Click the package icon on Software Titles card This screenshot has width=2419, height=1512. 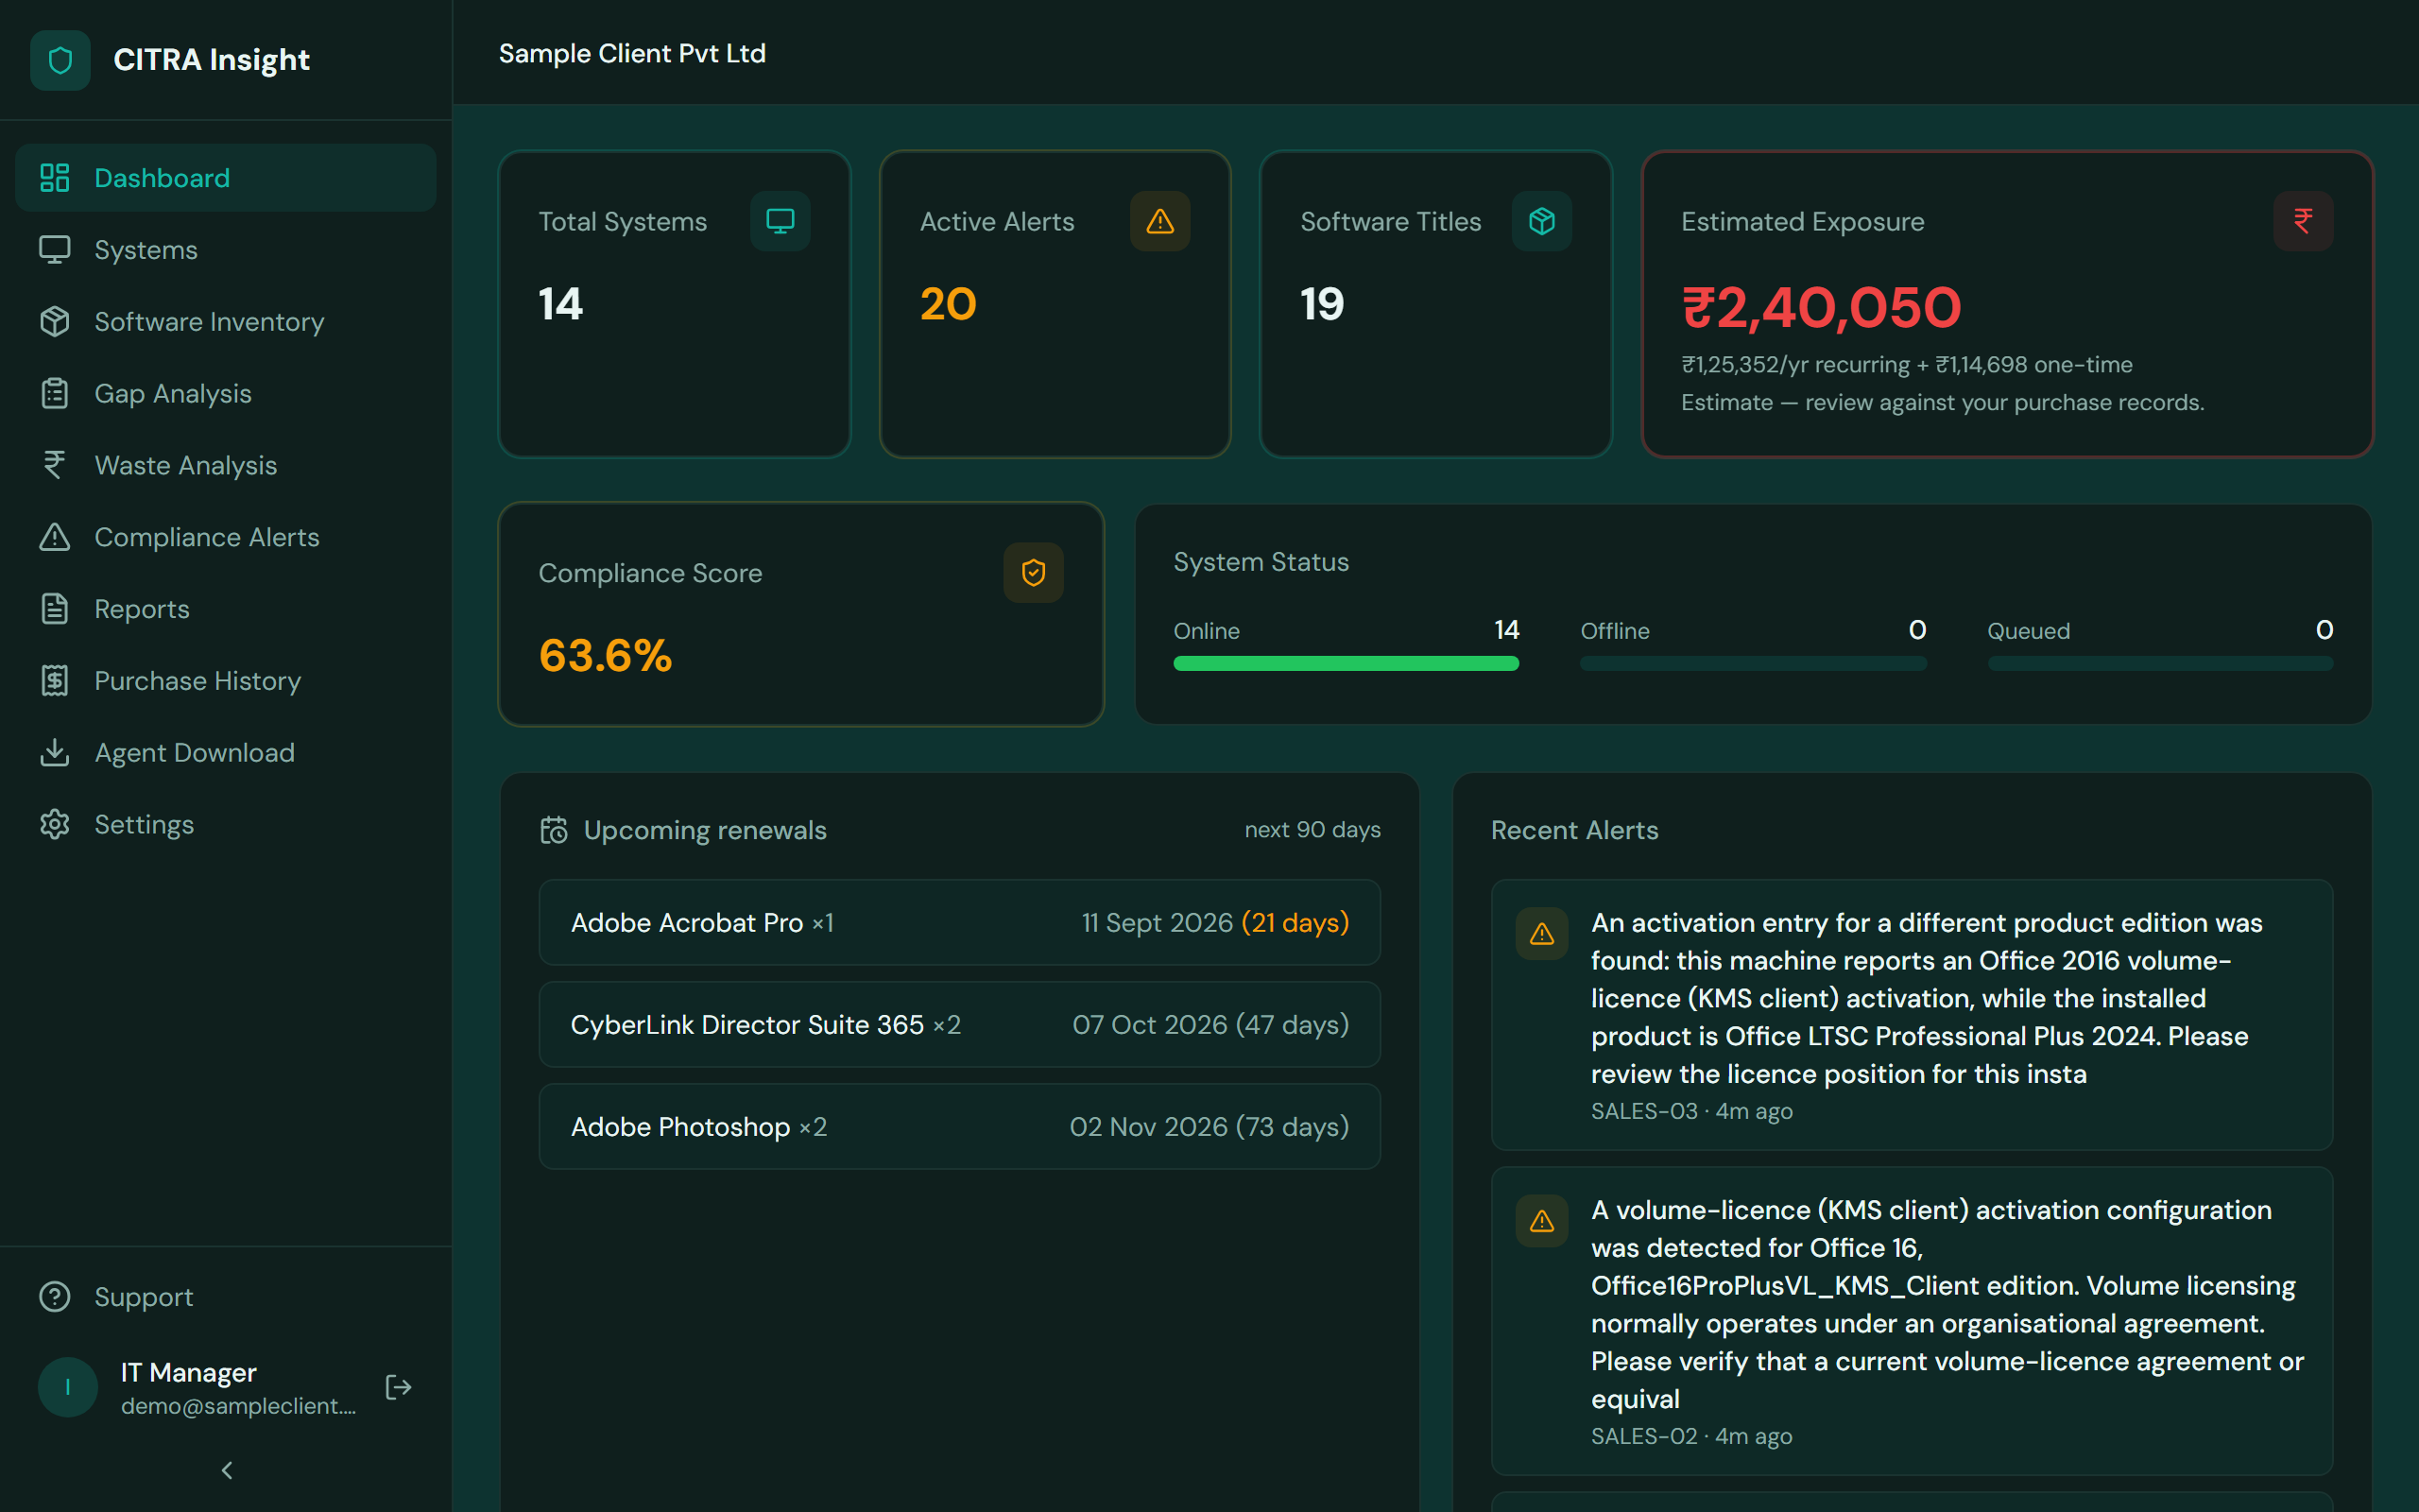1541,221
